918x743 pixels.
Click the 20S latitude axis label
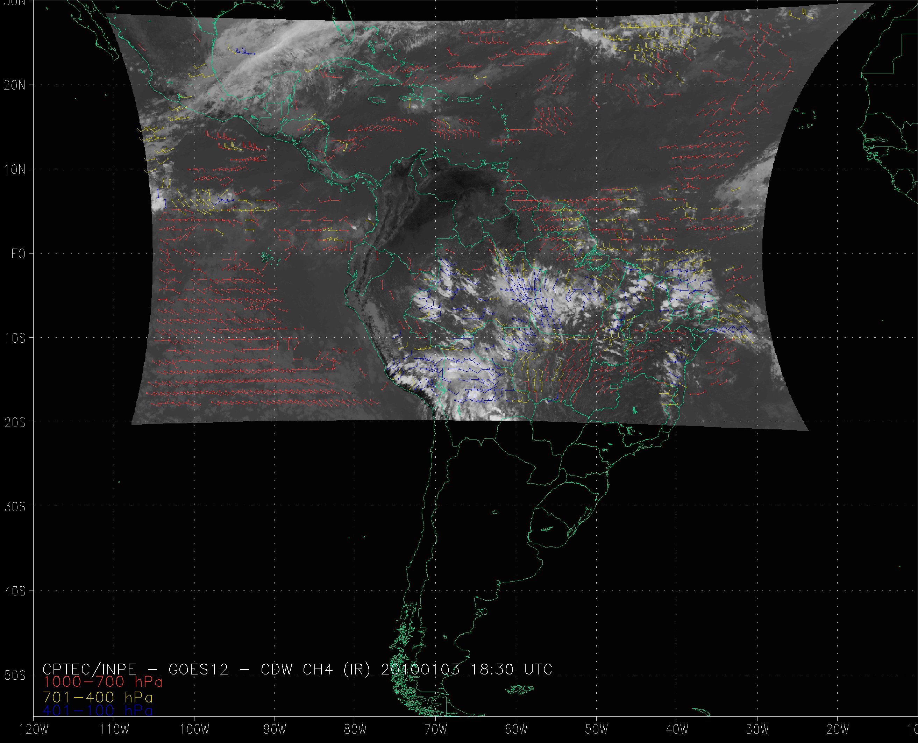coord(15,422)
